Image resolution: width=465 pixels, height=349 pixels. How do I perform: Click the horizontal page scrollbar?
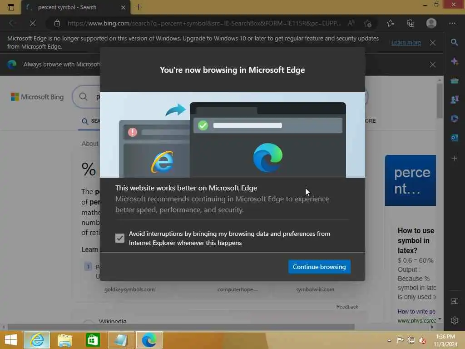pyautogui.click(x=181, y=327)
